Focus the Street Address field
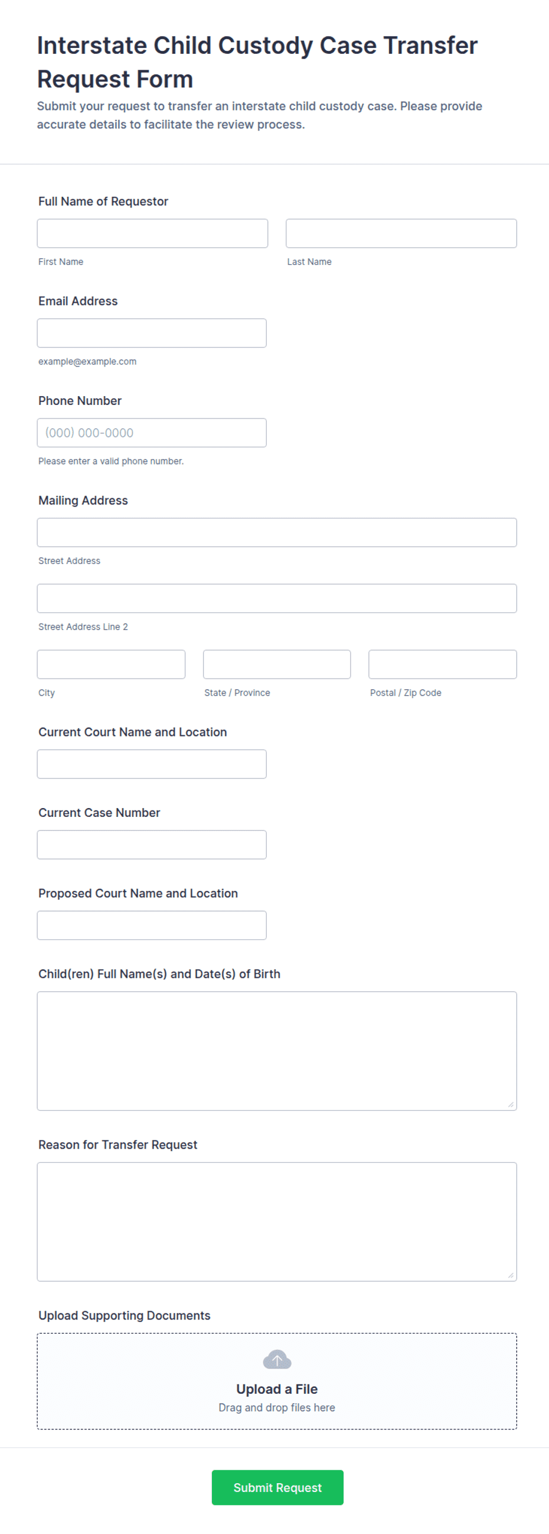The width and height of the screenshot is (549, 1534). 277,533
